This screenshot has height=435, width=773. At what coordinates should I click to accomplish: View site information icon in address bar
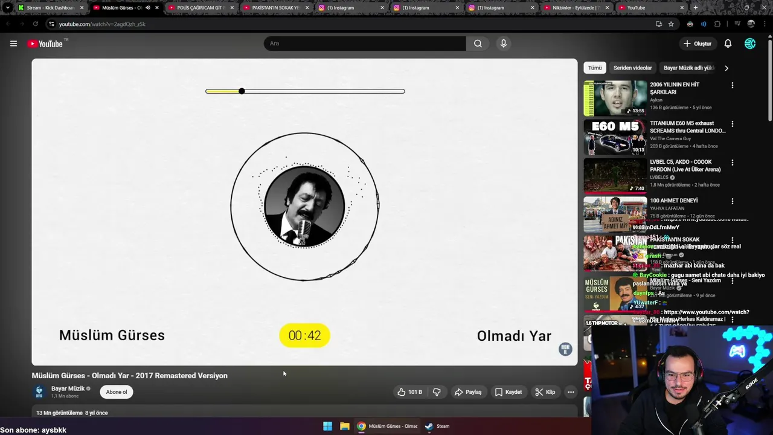[51, 24]
